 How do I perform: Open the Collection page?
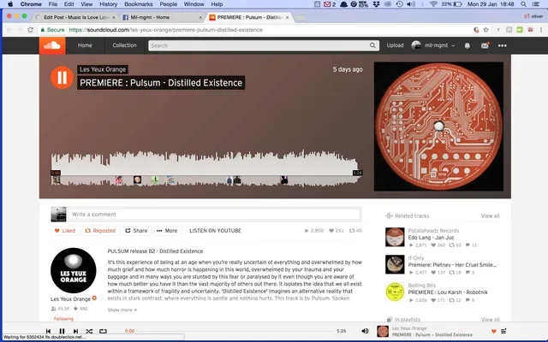[x=124, y=45]
